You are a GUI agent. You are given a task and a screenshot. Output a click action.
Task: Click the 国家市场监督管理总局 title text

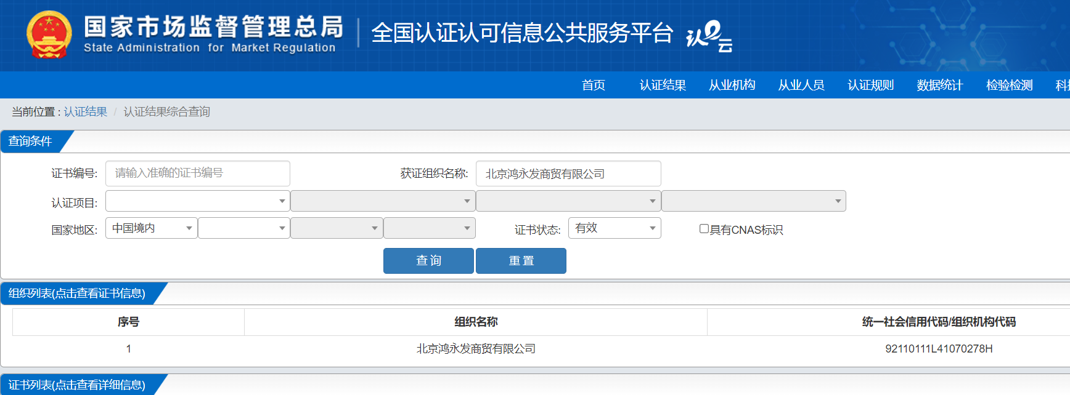[213, 27]
